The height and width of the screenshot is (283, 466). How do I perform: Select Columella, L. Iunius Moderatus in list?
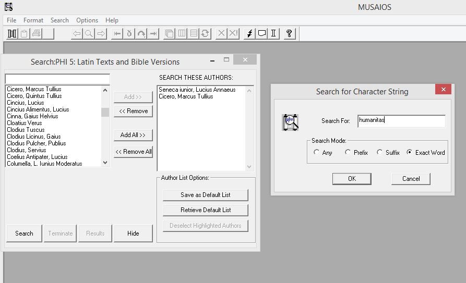point(44,164)
